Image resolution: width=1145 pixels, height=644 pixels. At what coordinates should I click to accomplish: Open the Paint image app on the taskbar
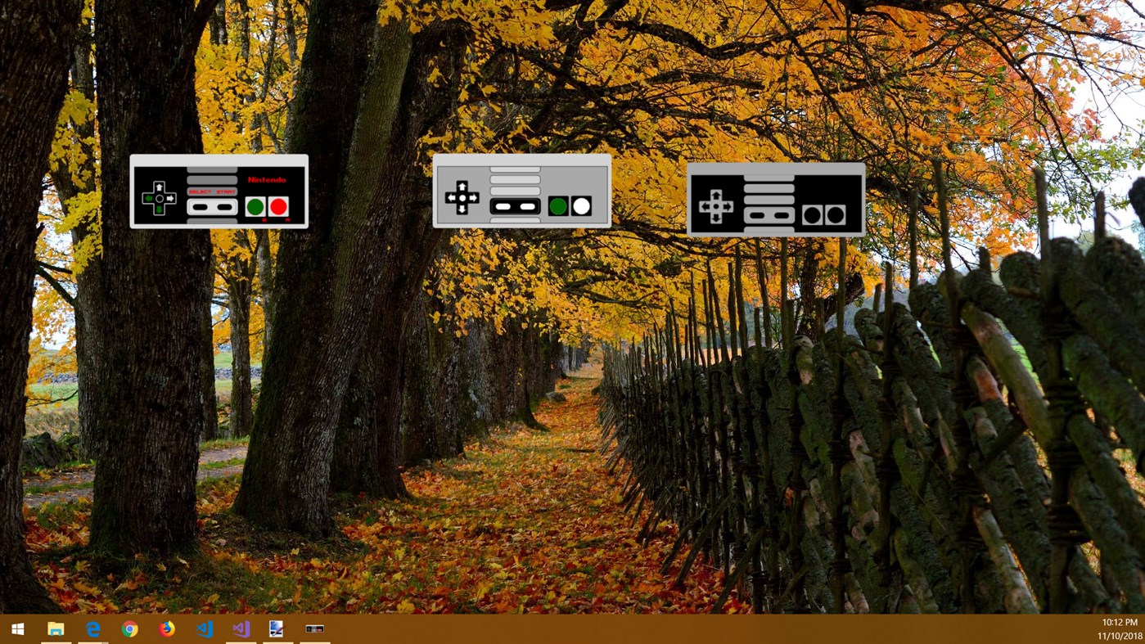[276, 628]
